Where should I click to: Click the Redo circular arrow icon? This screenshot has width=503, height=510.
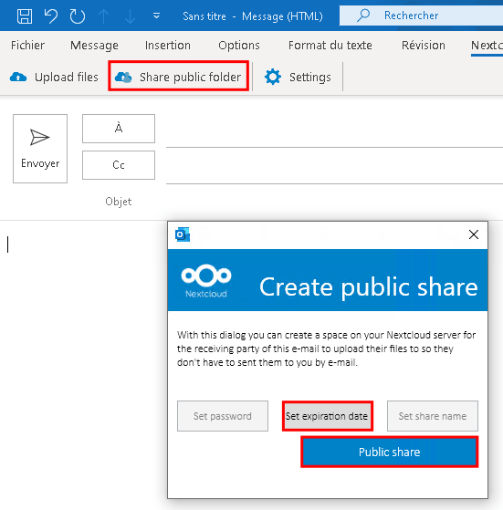coord(77,16)
